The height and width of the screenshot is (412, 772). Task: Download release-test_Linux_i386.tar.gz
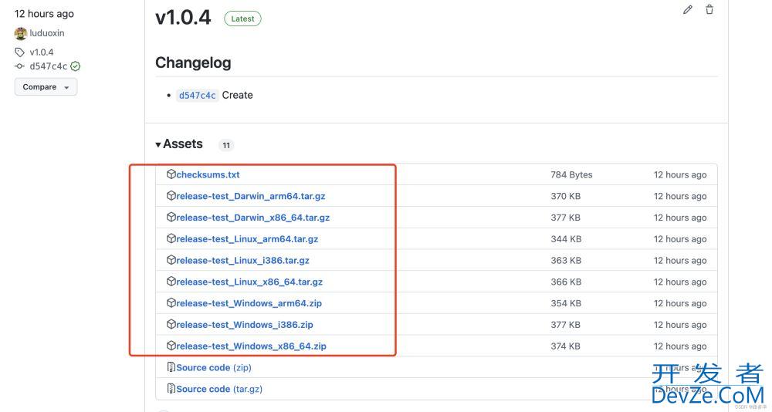pos(242,261)
